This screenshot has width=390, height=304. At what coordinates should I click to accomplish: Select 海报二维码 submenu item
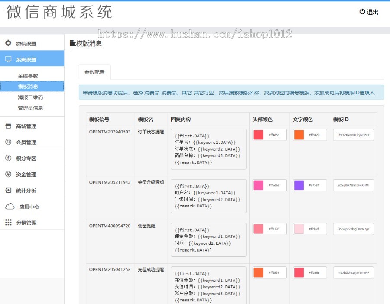pyautogui.click(x=30, y=97)
